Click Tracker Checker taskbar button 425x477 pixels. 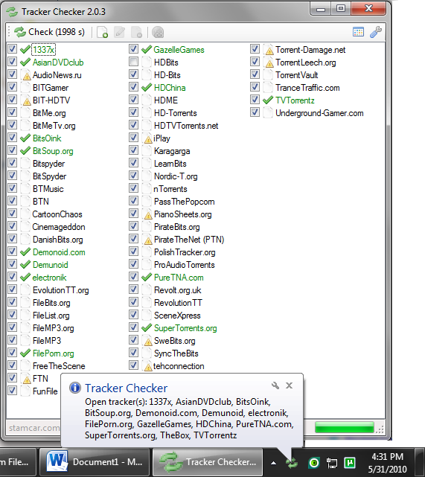tap(208, 462)
